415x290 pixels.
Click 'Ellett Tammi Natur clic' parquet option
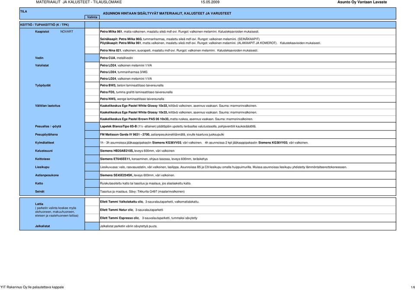(x=131, y=210)
